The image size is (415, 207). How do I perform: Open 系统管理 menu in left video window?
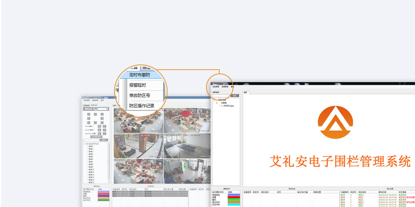click(86, 100)
